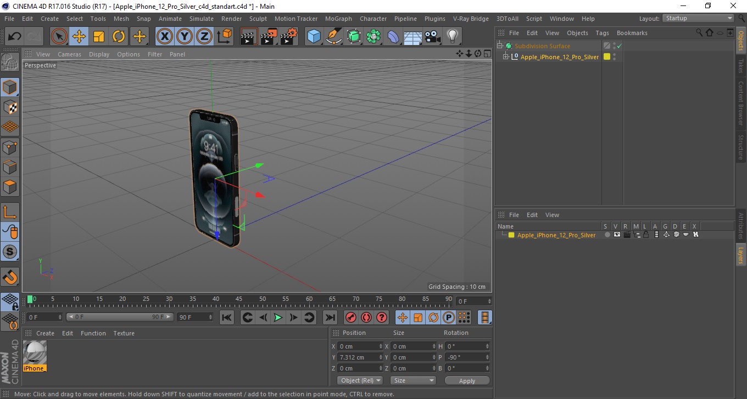Viewport: 747px width, 399px height.
Task: Add a Cube primitive object
Action: pos(314,37)
